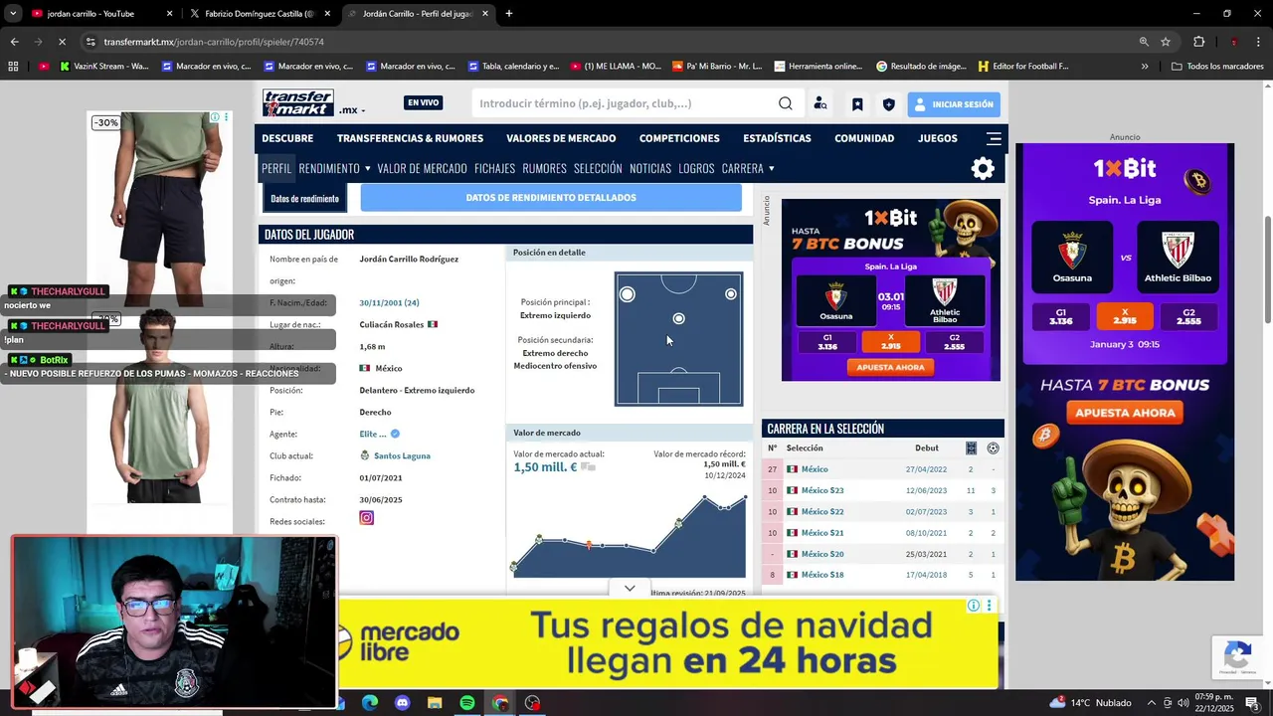Open the TRANSFERENCIAS & RUMORES menu
The width and height of the screenshot is (1273, 716).
tap(410, 138)
